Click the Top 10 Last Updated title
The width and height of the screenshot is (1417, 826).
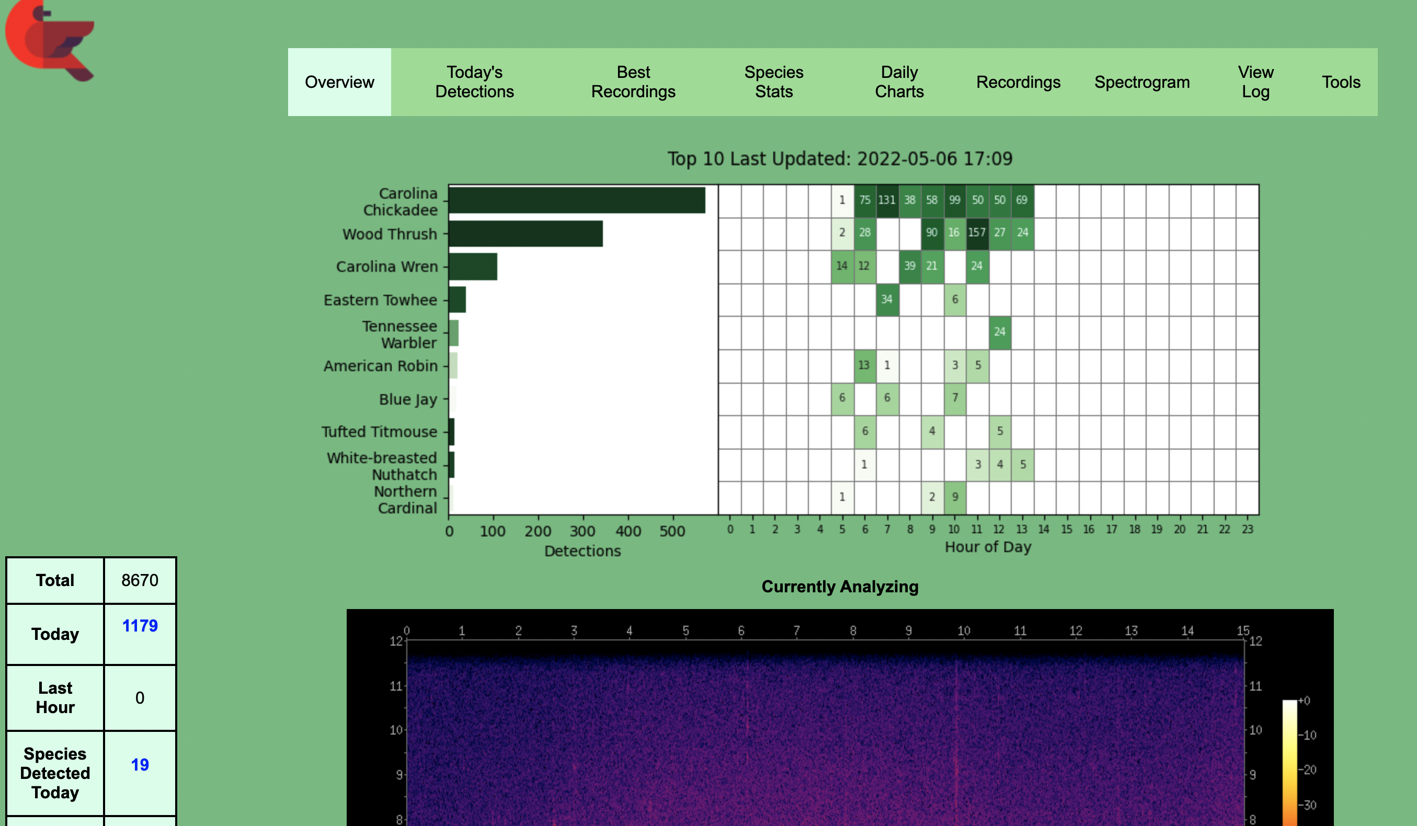click(840, 158)
